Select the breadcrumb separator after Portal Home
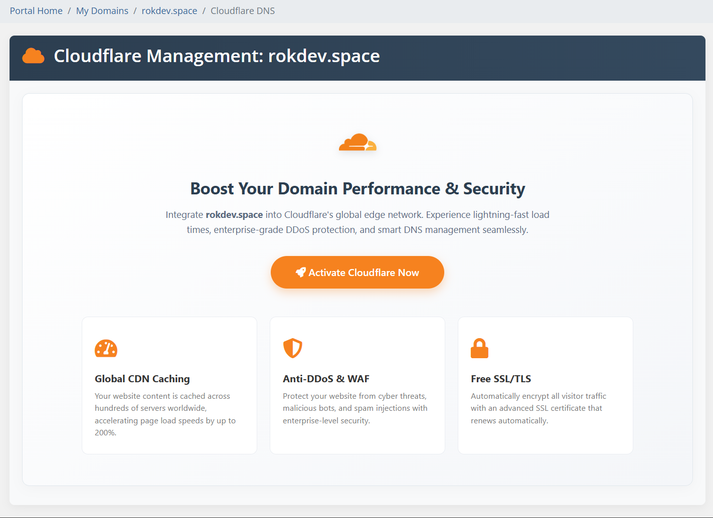 [x=69, y=11]
